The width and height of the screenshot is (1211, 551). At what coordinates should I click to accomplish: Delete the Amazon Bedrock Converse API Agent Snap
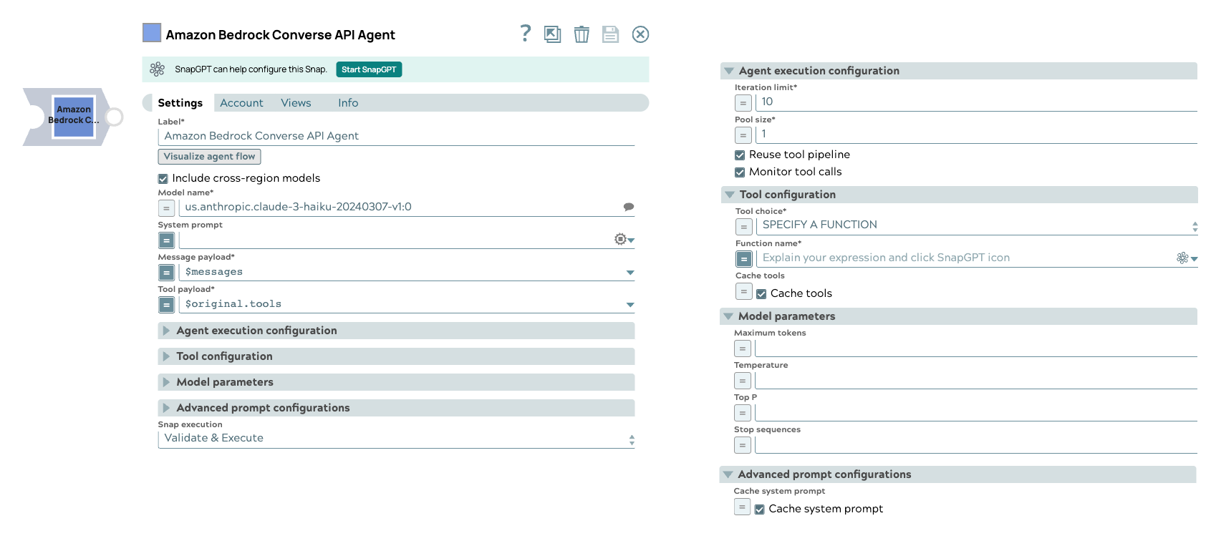click(582, 34)
